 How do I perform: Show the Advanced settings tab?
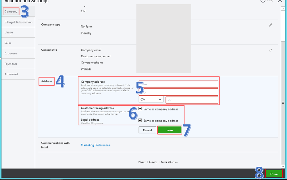18,74
